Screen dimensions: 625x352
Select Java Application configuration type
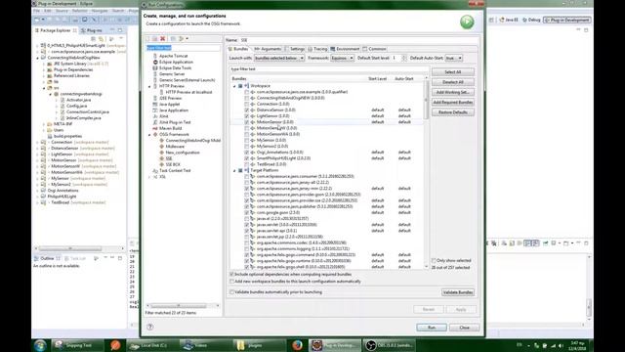(x=174, y=110)
